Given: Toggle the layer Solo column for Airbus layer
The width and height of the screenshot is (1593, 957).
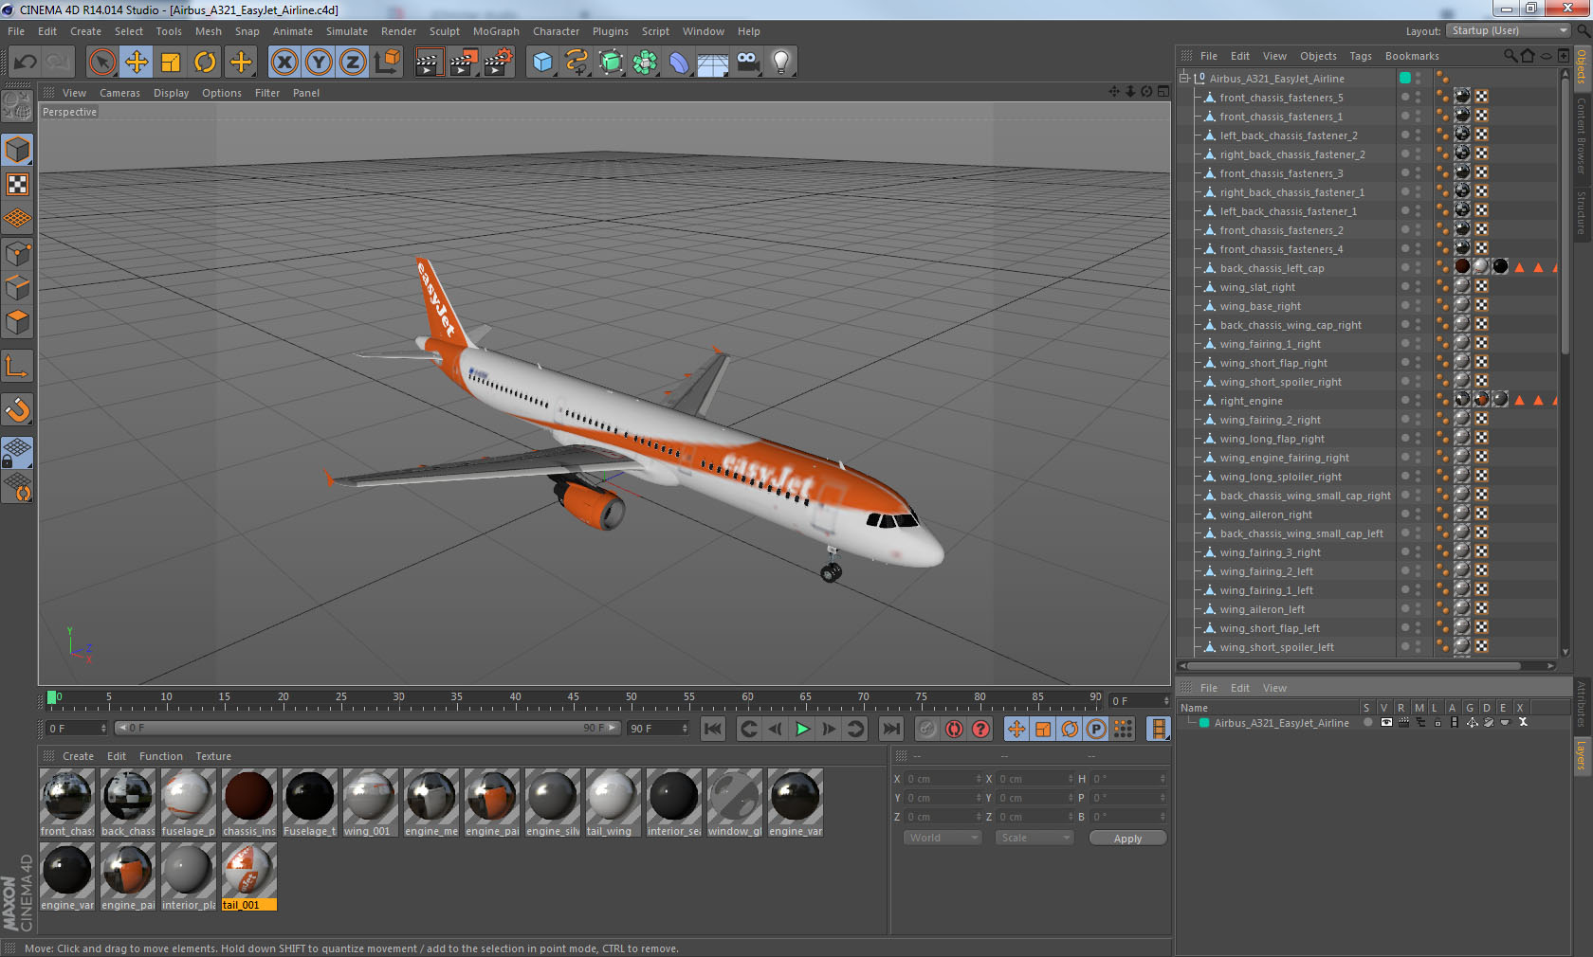Looking at the screenshot, I should [x=1366, y=722].
